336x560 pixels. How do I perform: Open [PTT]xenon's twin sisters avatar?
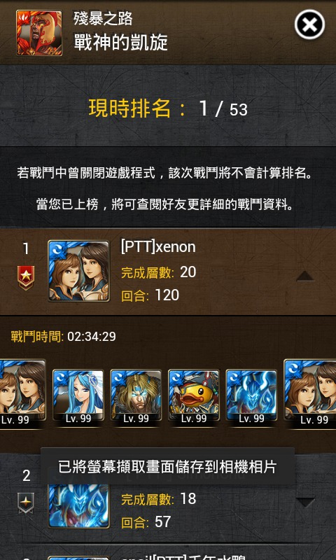pyautogui.click(x=78, y=271)
